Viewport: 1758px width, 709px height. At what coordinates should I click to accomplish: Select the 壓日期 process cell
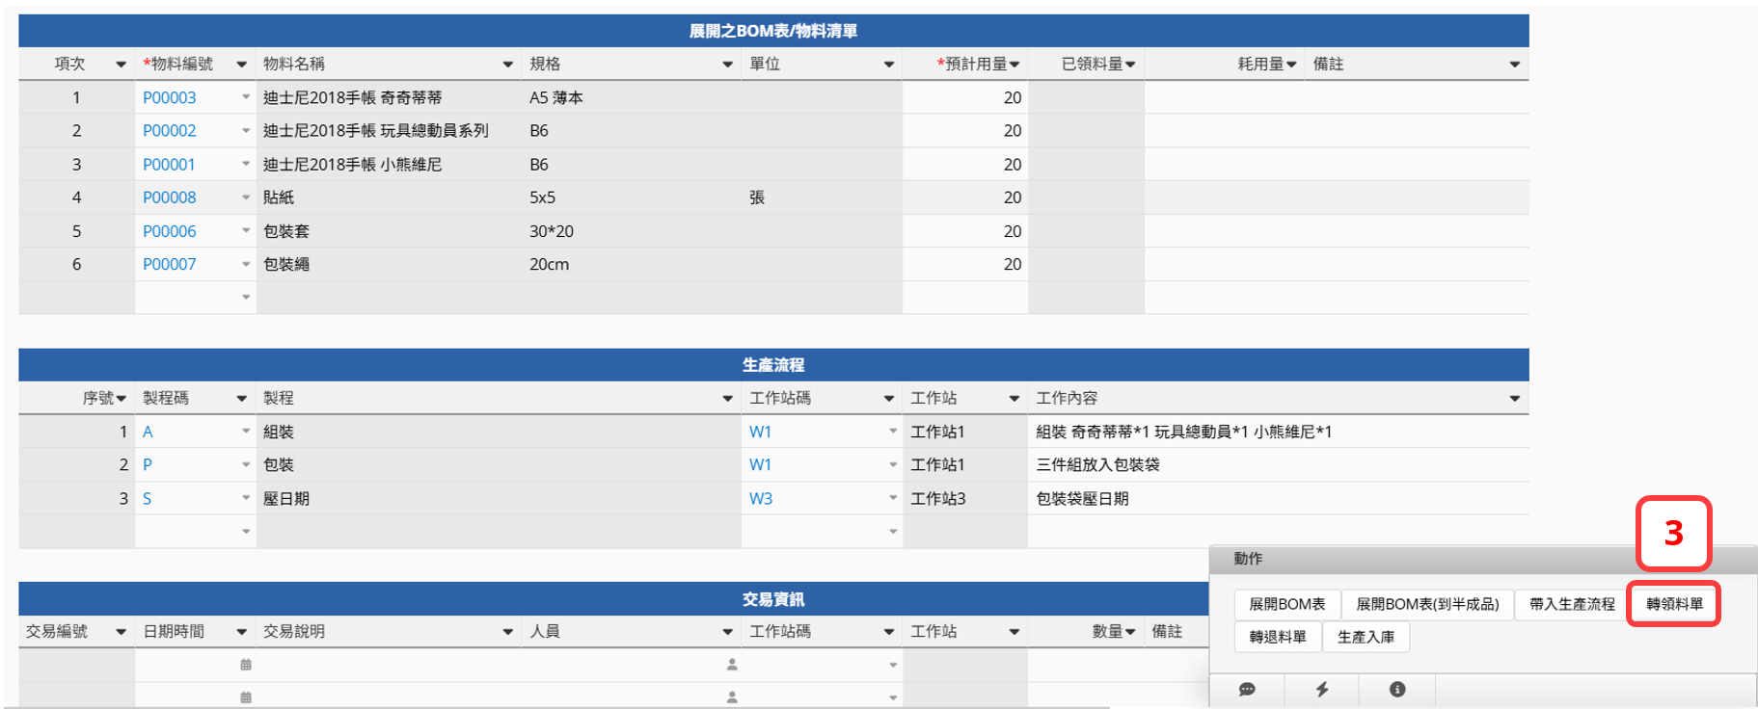pos(499,499)
